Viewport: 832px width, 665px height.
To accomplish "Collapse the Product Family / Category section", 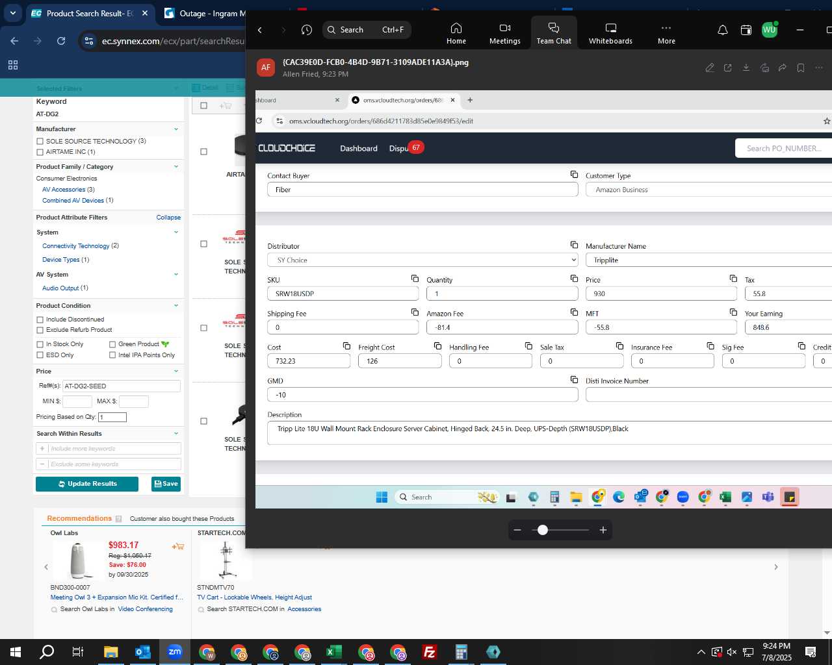I will (176, 167).
